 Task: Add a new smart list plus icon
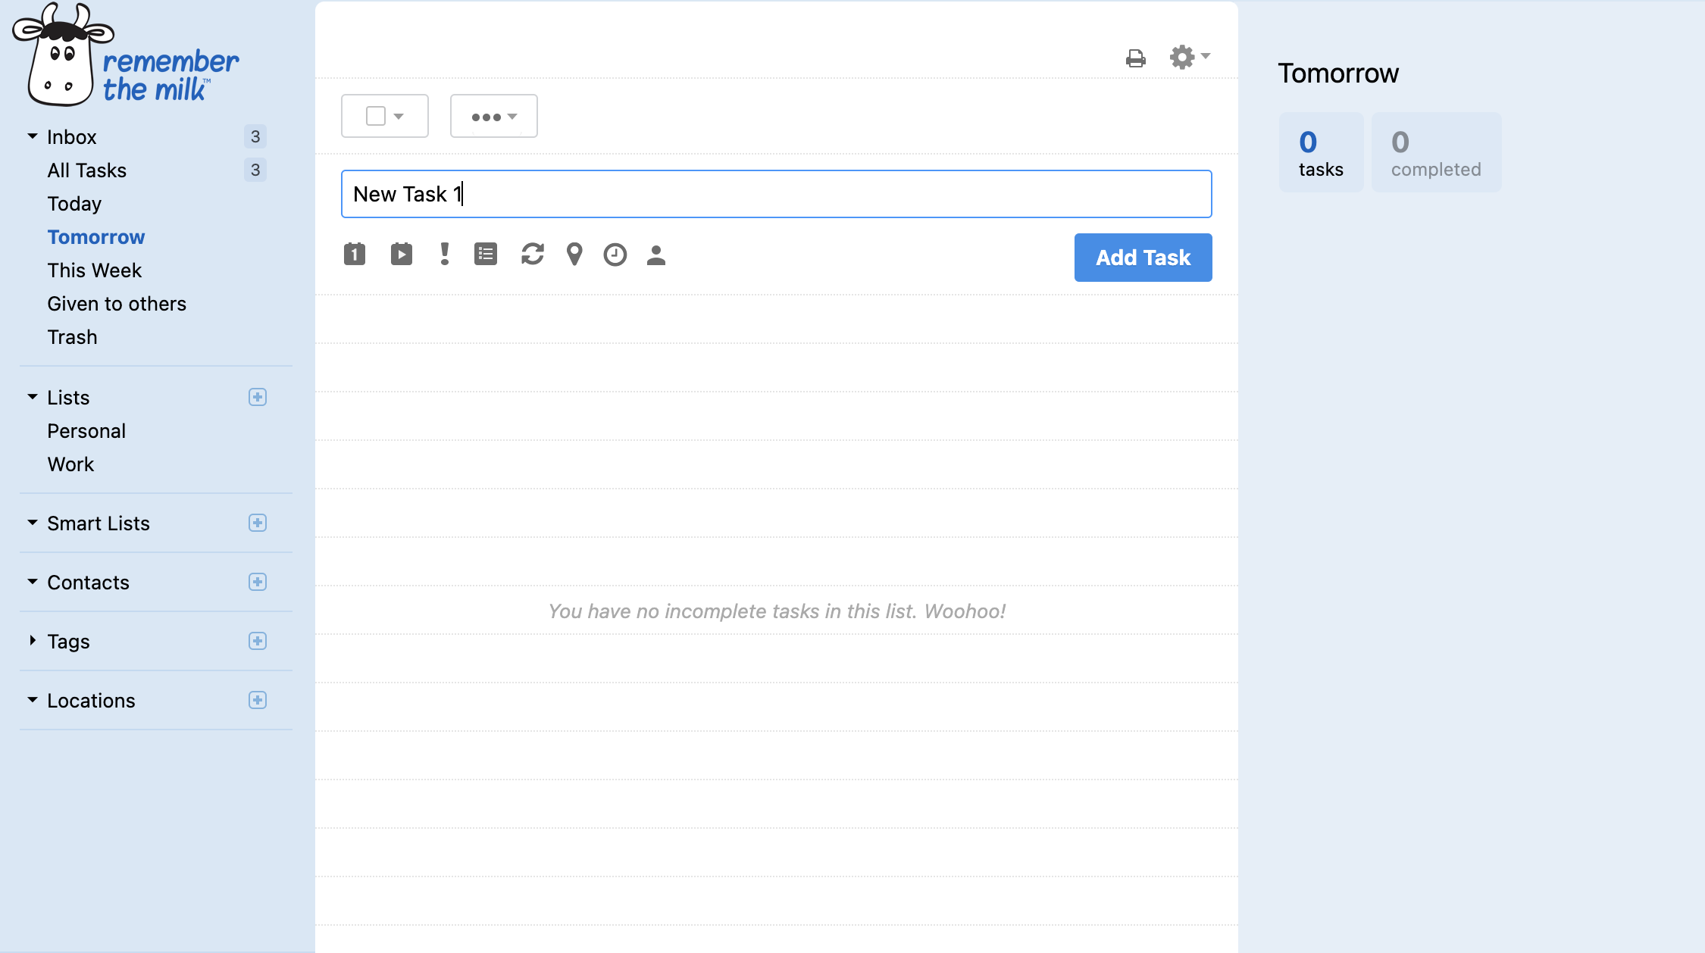[258, 523]
